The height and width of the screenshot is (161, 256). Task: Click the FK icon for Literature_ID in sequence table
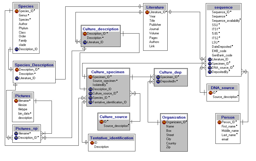[210, 59]
